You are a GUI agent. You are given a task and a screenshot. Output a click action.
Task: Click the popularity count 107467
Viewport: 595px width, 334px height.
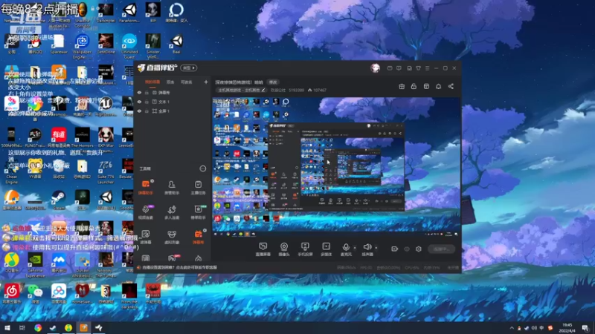tap(317, 90)
